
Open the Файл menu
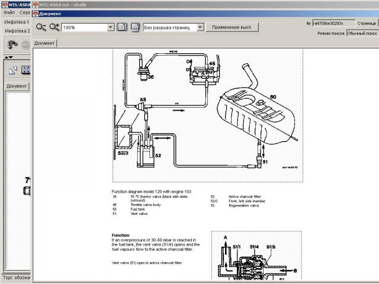[x=9, y=12]
